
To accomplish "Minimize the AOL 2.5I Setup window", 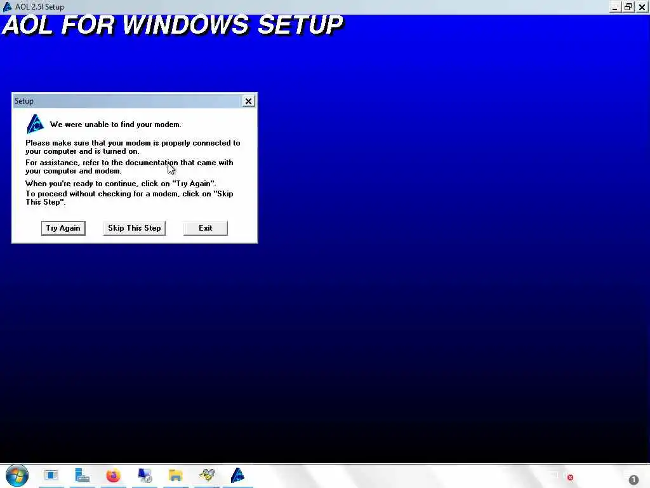I will [615, 6].
